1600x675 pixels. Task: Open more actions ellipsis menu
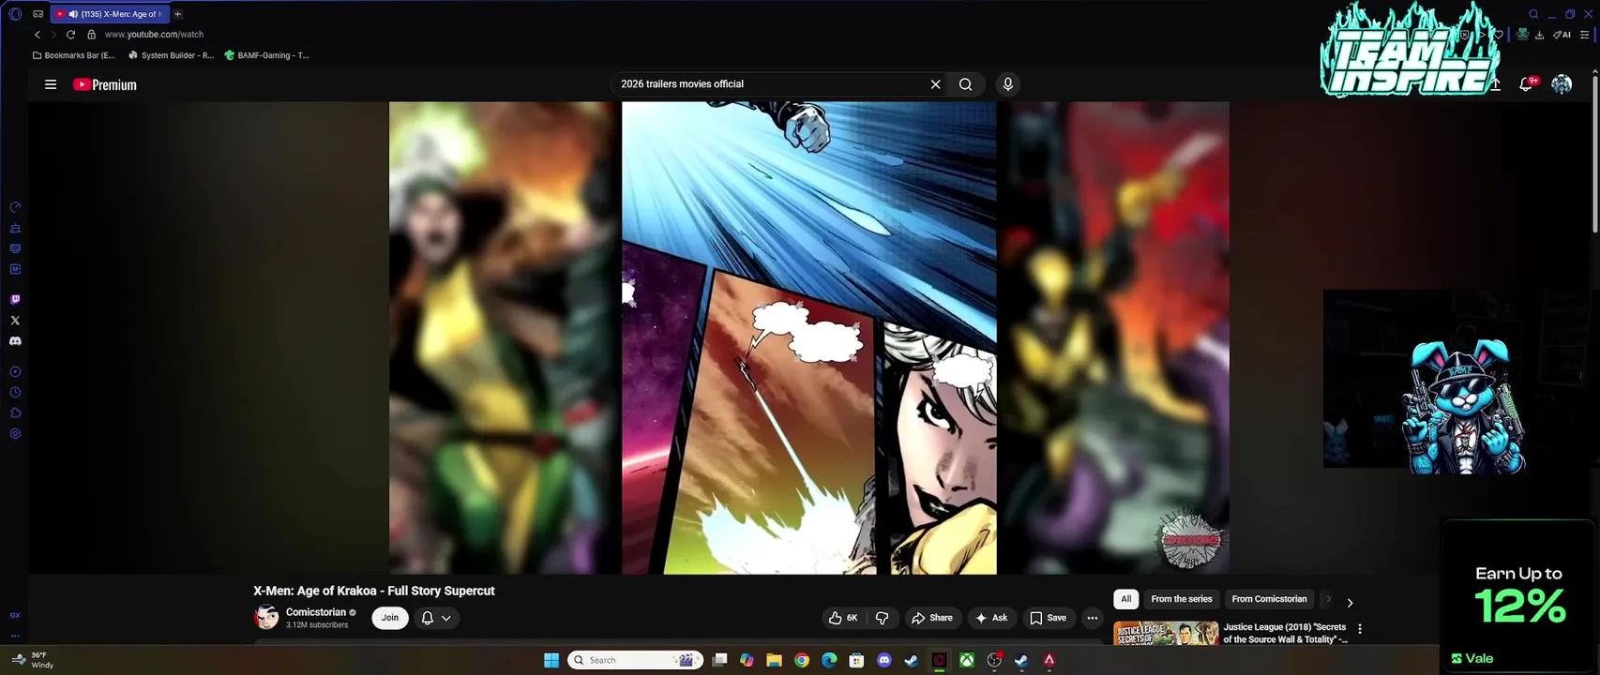[x=1092, y=618]
